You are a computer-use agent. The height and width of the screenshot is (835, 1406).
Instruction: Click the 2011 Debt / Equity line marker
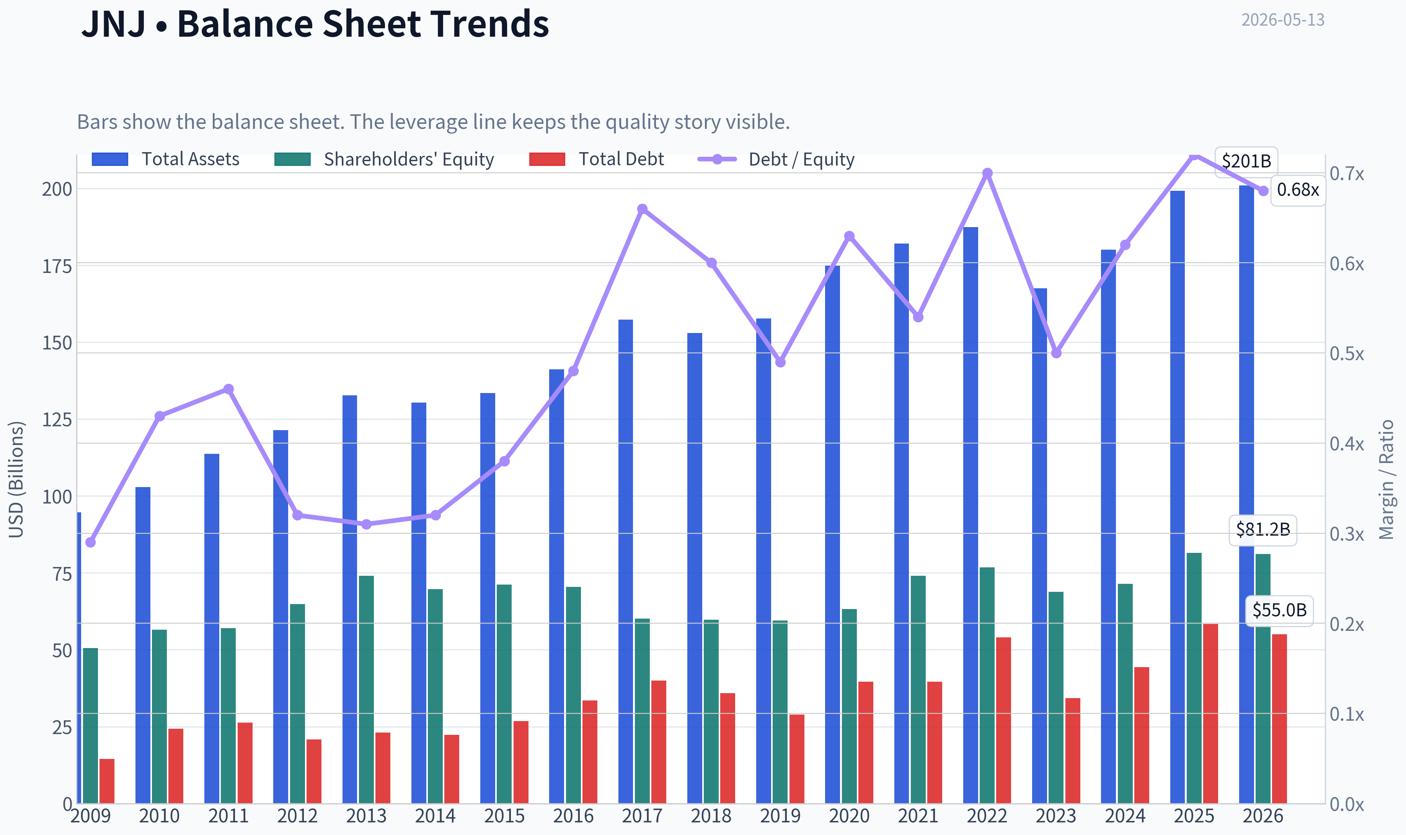click(228, 389)
